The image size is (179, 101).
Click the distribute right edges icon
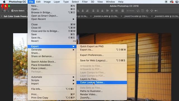click(117, 11)
